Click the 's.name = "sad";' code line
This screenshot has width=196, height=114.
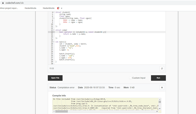point(67,56)
